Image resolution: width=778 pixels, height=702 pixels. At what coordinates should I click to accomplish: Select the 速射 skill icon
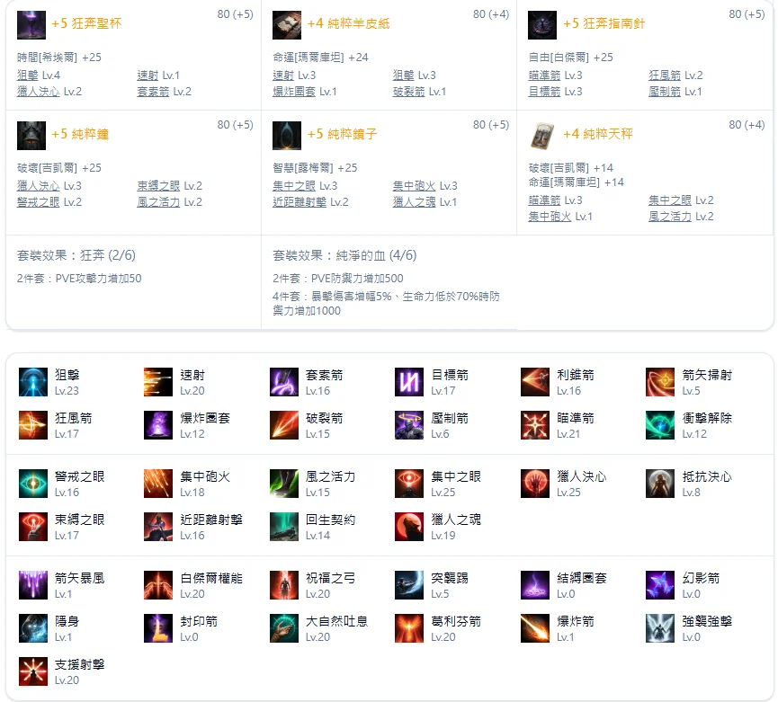point(157,382)
